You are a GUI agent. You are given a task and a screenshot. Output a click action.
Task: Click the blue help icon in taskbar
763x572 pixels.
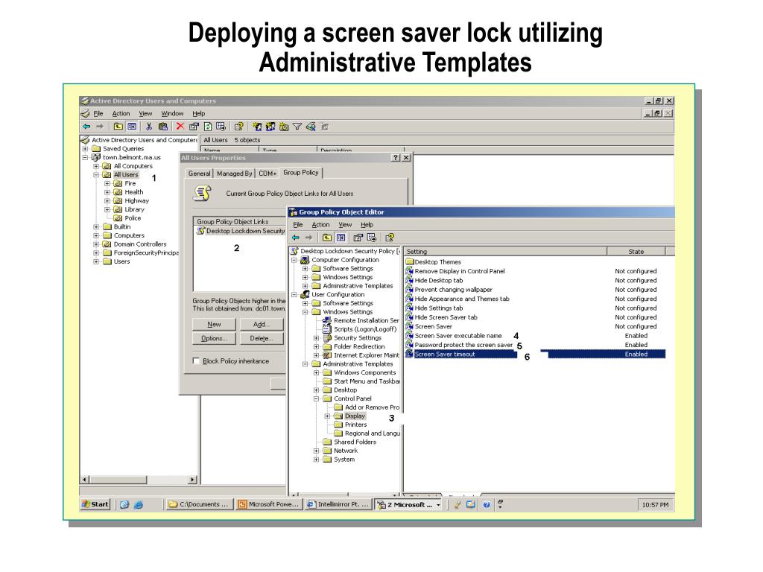(x=487, y=504)
